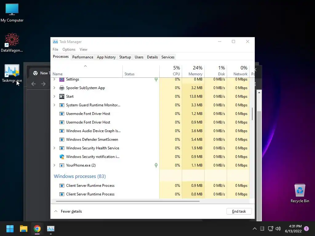Open the taskbar clock showing 4:31 PM

point(293,229)
